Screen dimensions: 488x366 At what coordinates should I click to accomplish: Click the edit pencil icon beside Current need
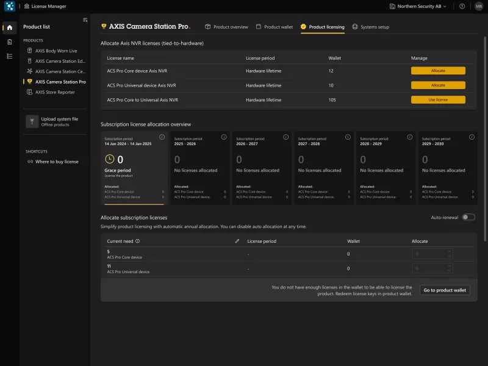[237, 241]
